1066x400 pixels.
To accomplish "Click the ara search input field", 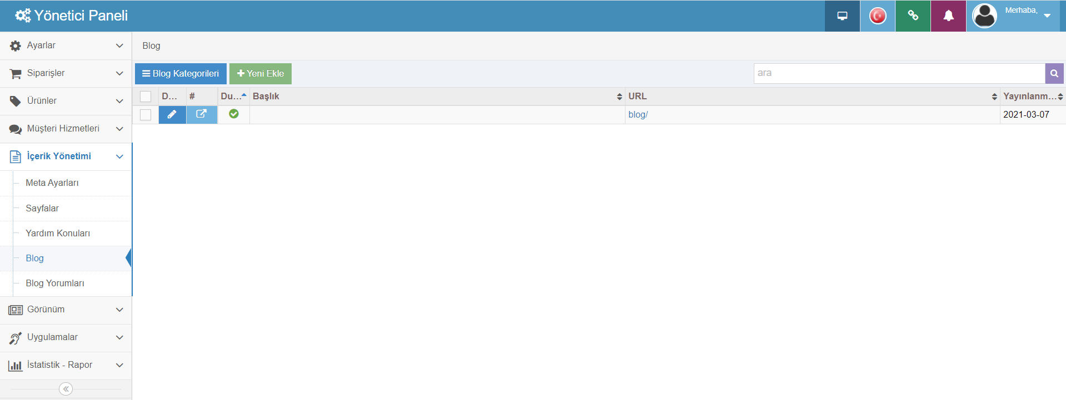I will pyautogui.click(x=899, y=73).
